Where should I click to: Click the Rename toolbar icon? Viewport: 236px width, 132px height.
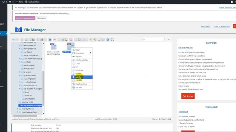[x=79, y=40]
